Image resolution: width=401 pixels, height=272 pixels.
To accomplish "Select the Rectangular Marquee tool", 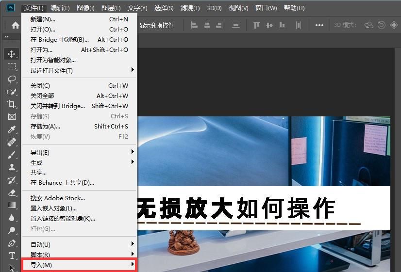I will point(12,66).
